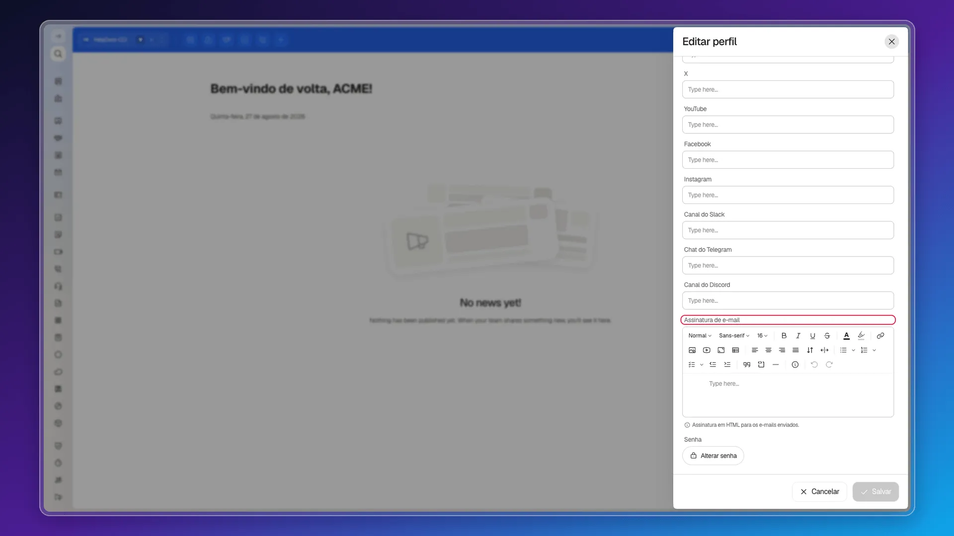Apply bulleted list formatting
The width and height of the screenshot is (954, 536).
(x=843, y=350)
